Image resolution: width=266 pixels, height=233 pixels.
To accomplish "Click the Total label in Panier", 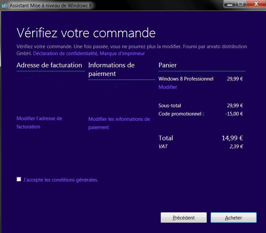I will [166, 138].
